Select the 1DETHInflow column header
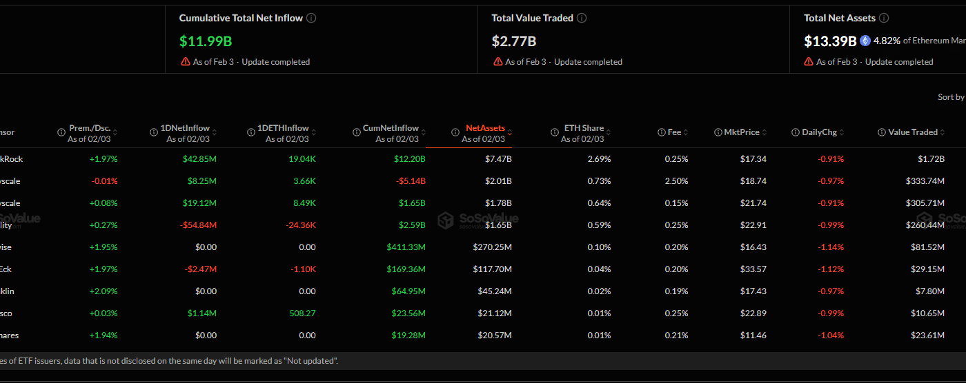The height and width of the screenshot is (383, 966). click(283, 128)
